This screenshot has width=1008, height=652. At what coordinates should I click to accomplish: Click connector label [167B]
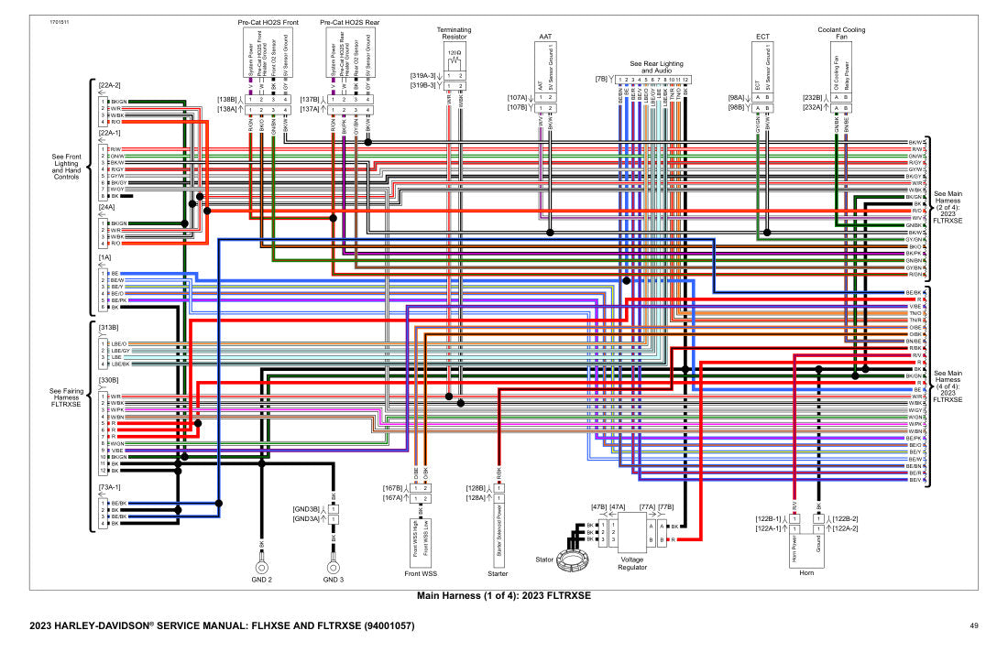click(393, 488)
